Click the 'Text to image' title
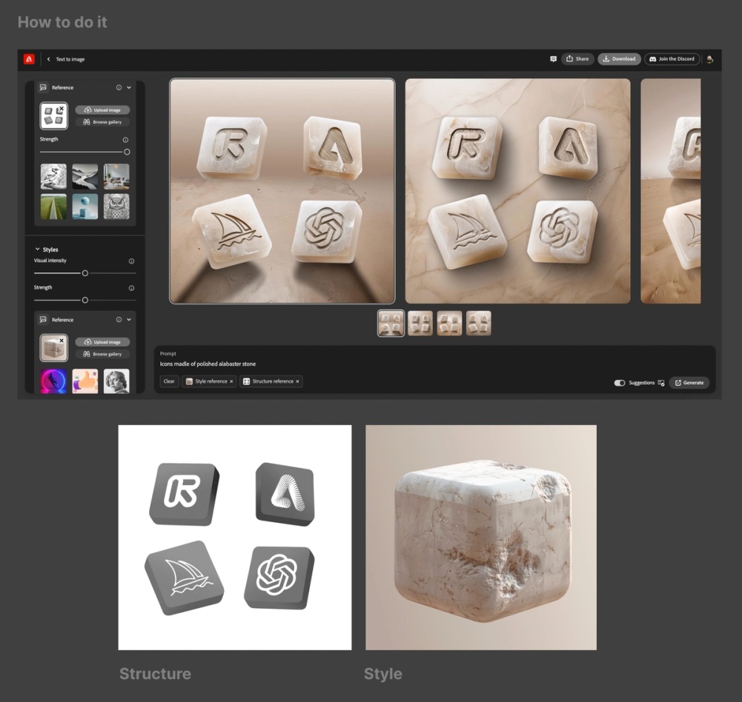The width and height of the screenshot is (742, 702). pyautogui.click(x=70, y=59)
